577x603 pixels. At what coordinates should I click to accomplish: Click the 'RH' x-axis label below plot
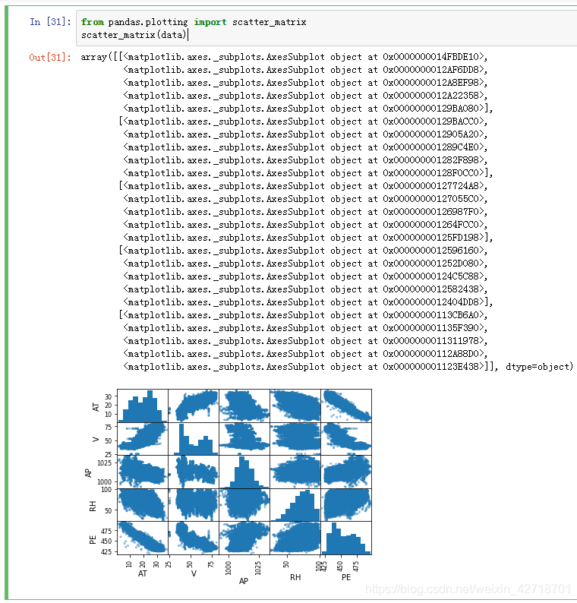click(295, 577)
